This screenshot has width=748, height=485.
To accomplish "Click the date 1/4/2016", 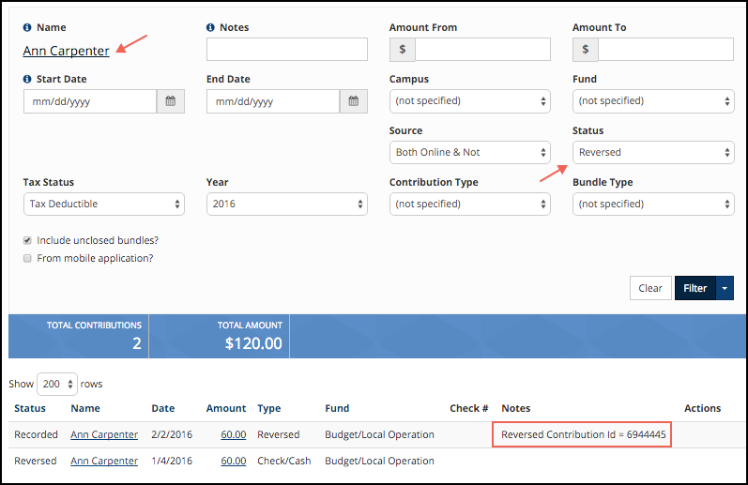I will pos(172,461).
